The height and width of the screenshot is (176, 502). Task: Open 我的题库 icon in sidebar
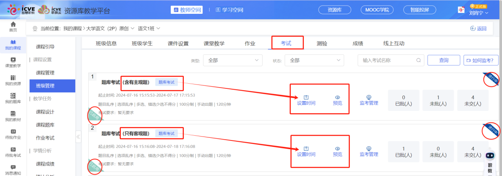pyautogui.click(x=13, y=95)
